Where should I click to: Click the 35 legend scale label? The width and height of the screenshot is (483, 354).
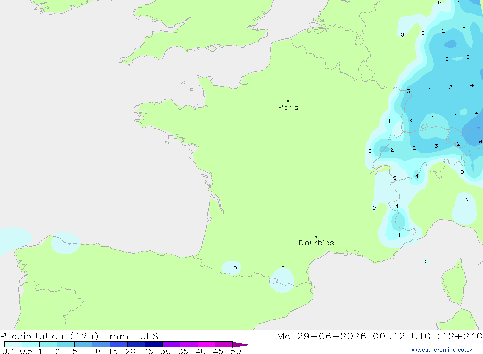(183, 351)
